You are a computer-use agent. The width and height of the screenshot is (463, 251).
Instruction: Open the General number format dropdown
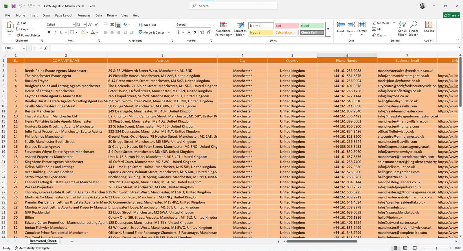click(209, 25)
